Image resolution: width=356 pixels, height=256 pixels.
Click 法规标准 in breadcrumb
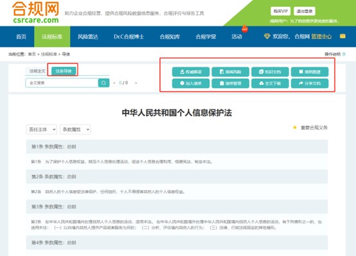tap(49, 54)
